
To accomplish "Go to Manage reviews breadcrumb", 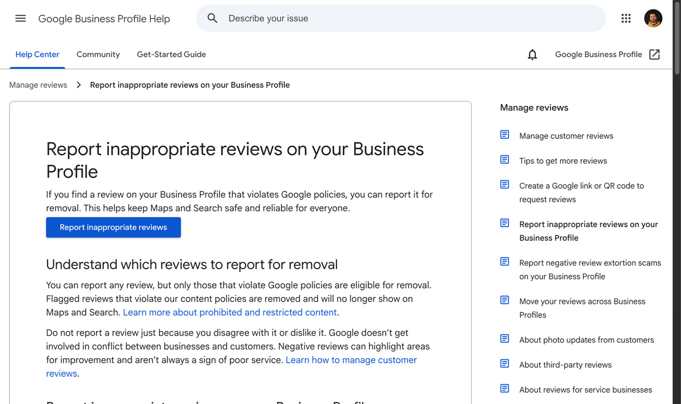I will [x=38, y=85].
